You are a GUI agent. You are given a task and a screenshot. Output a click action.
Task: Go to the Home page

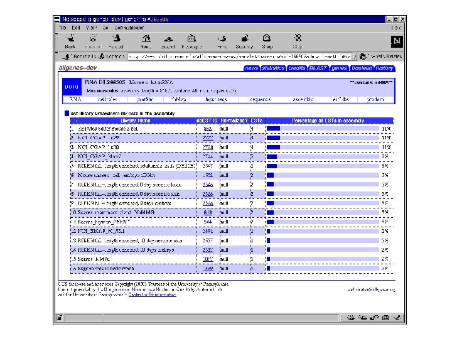coord(146,41)
